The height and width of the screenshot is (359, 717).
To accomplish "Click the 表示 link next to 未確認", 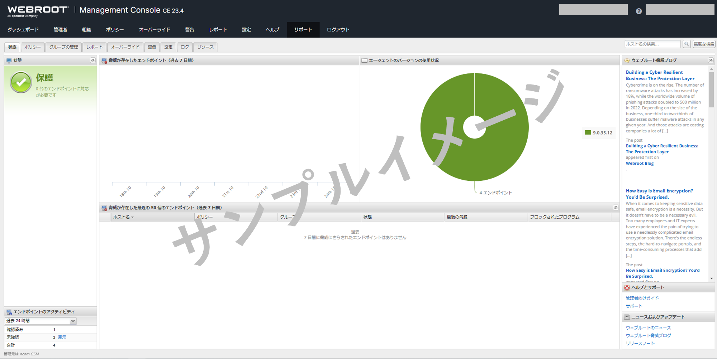I will pos(62,338).
